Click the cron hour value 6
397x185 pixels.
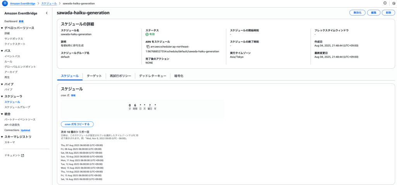click(135, 105)
